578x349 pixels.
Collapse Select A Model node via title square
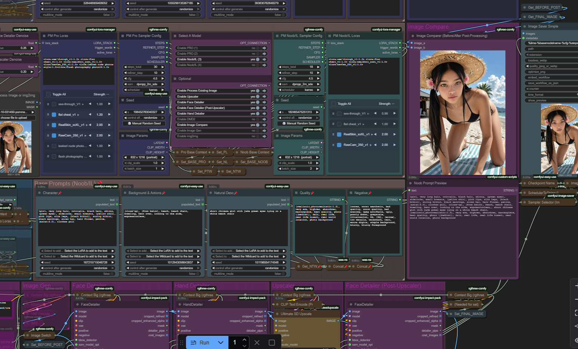coord(174,36)
